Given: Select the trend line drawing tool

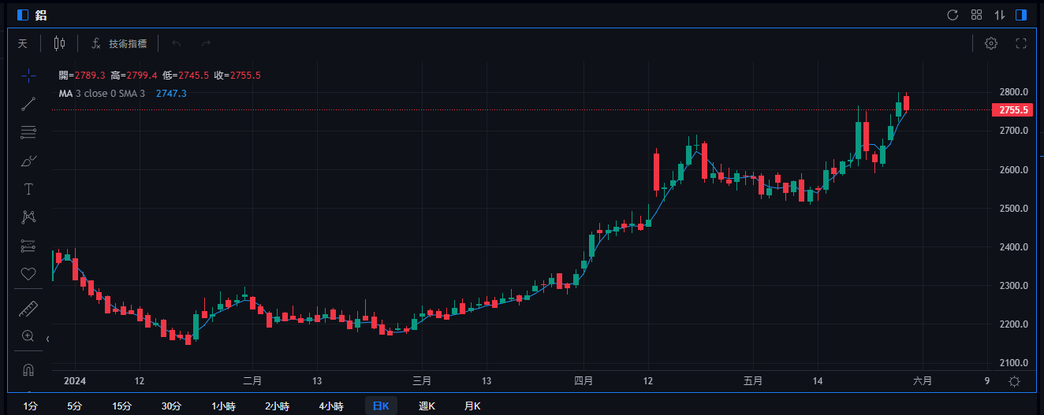Looking at the screenshot, I should click(x=28, y=104).
